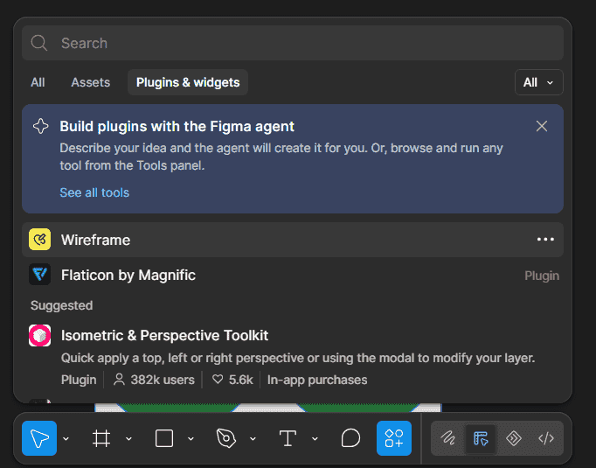596x468 pixels.
Task: Dismiss the Figma agent banner
Action: pos(542,126)
